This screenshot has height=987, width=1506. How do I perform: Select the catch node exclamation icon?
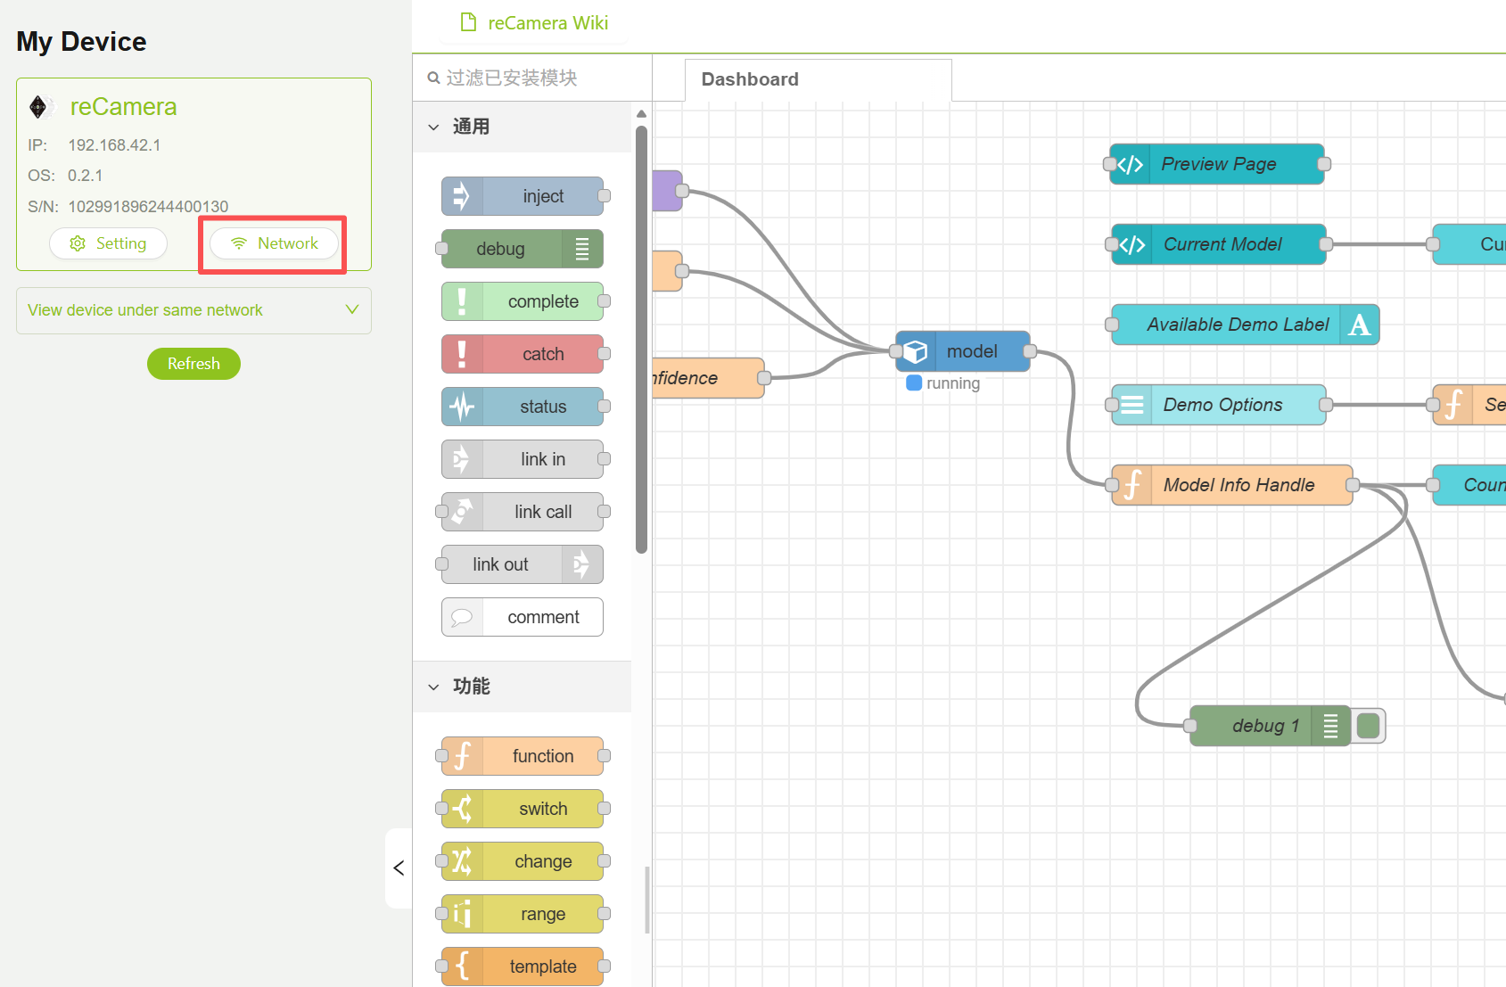462,354
